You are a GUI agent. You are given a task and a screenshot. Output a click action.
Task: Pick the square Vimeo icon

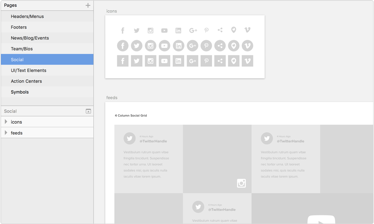tap(247, 61)
